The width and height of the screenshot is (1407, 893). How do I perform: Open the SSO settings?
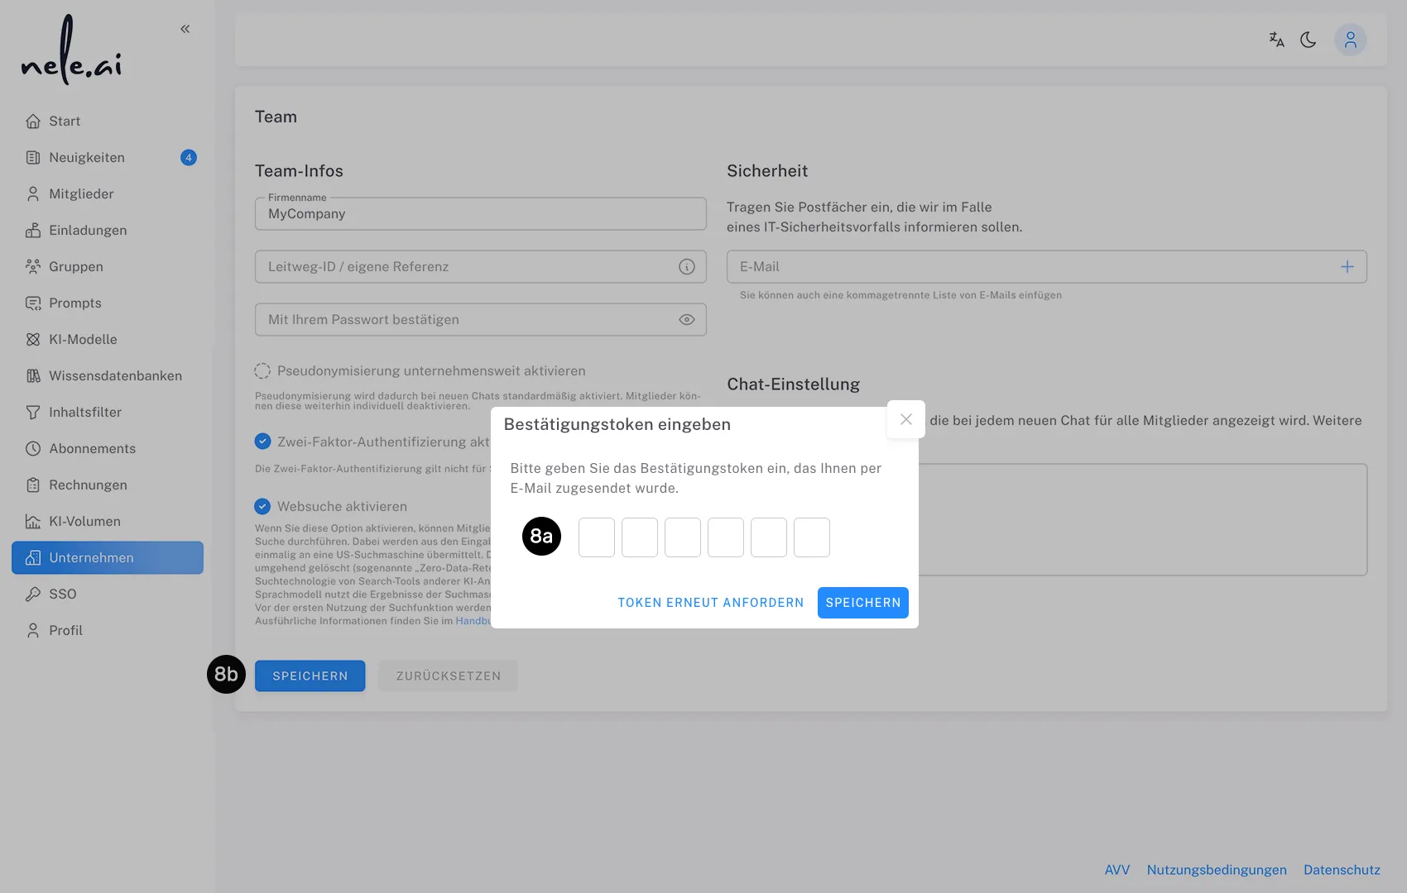tap(62, 594)
